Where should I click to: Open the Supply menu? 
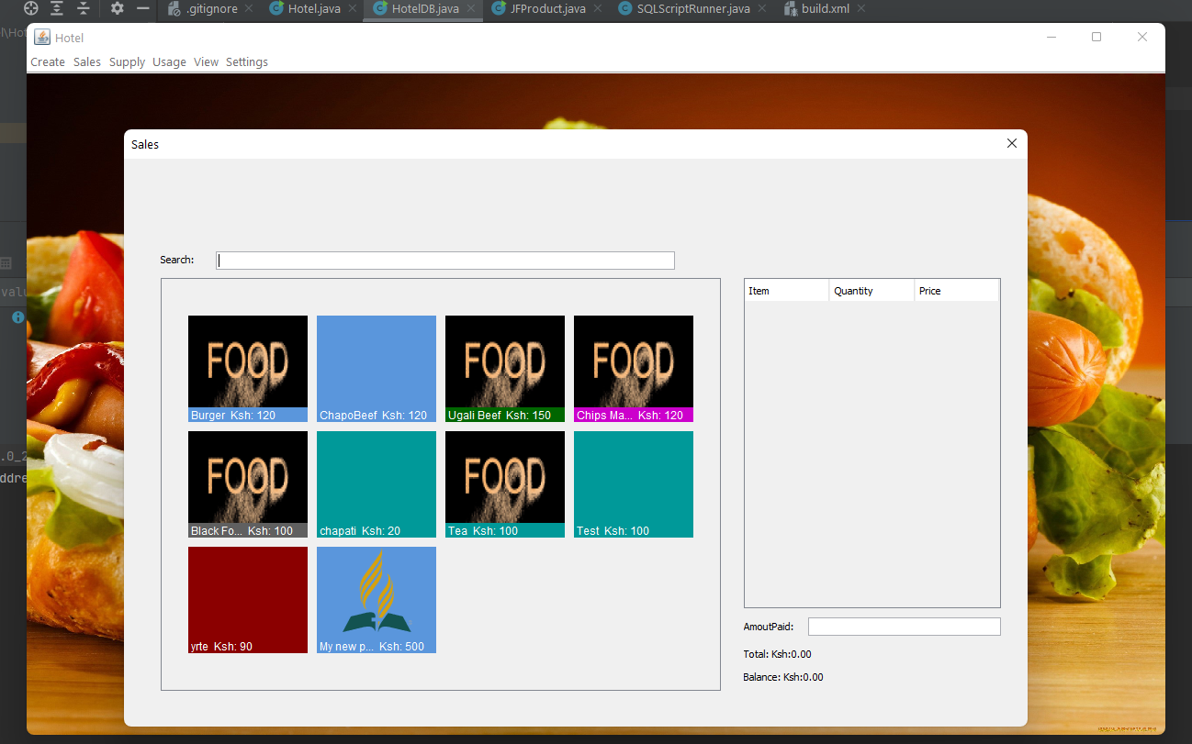tap(127, 61)
